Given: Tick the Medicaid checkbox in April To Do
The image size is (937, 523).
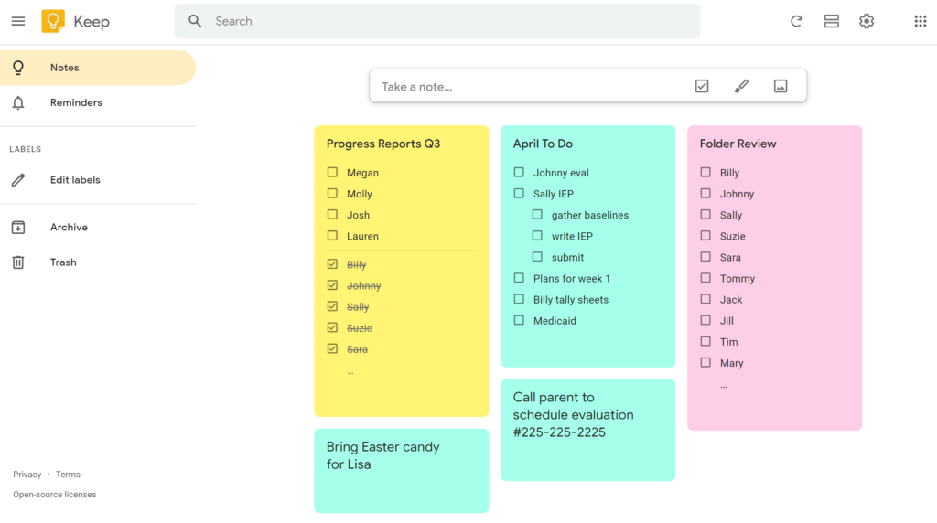Looking at the screenshot, I should (519, 321).
